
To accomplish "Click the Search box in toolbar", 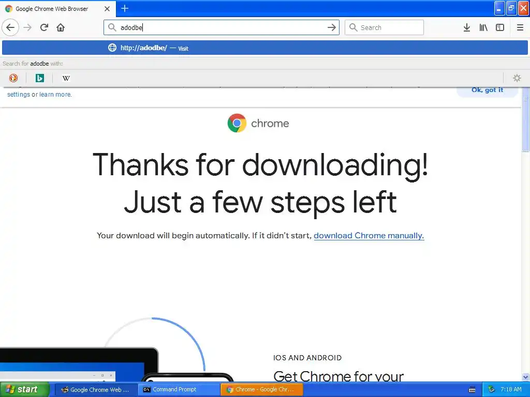I will pos(384,27).
